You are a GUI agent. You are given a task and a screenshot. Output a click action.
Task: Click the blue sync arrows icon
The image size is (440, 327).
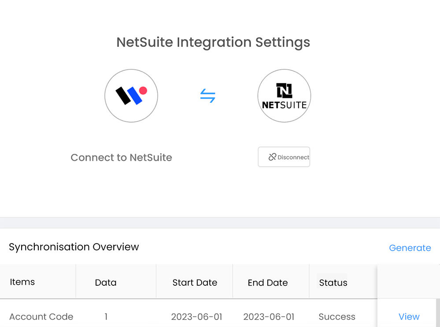pyautogui.click(x=207, y=96)
